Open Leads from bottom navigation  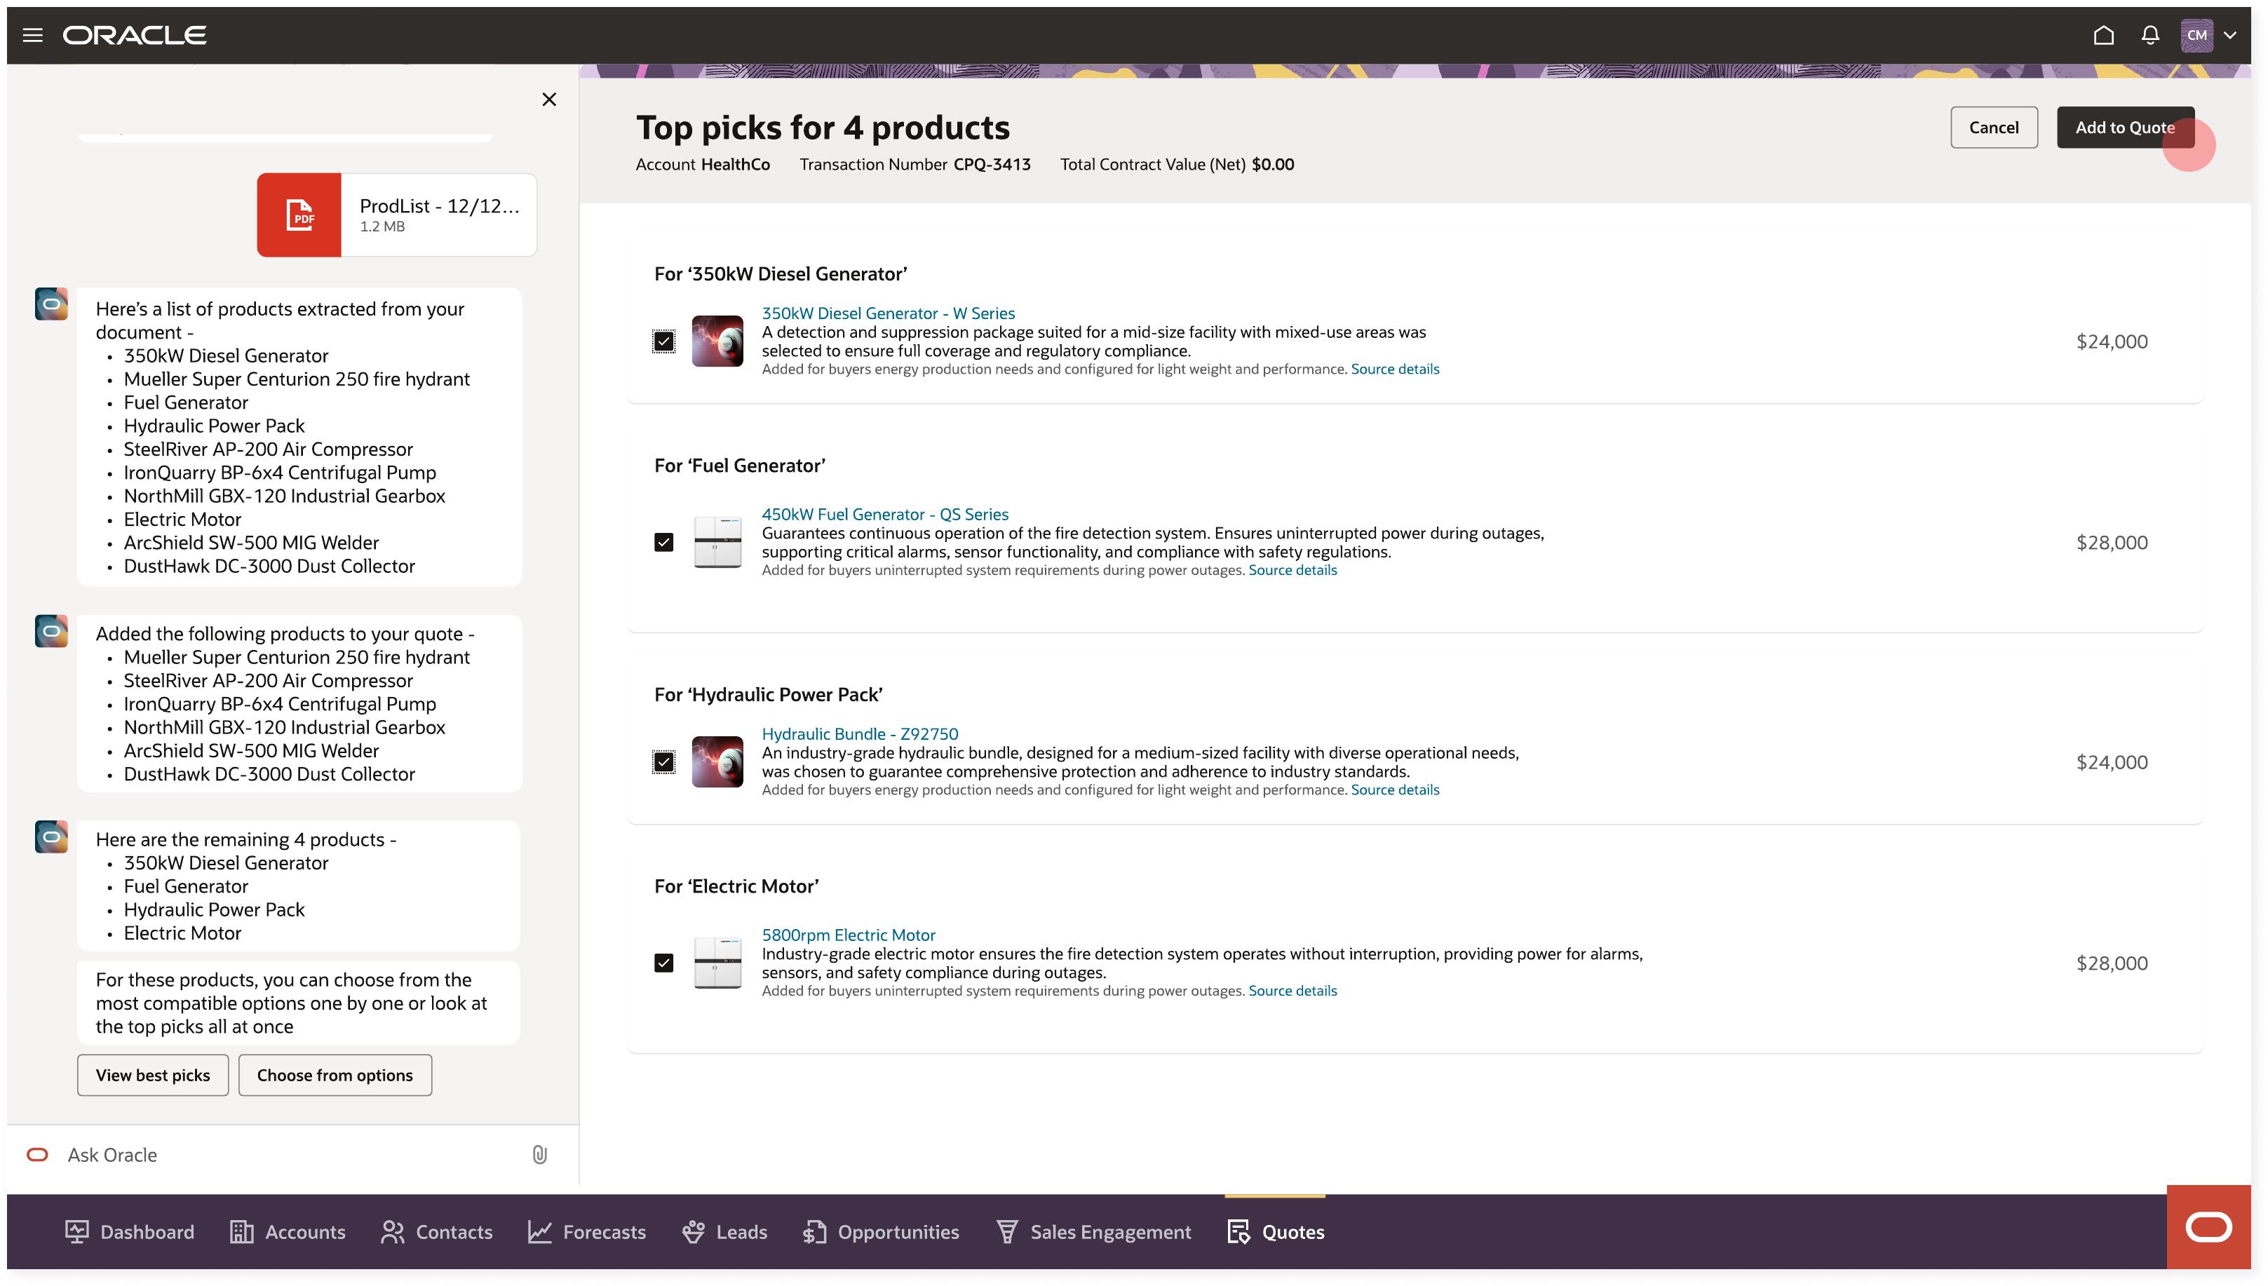(724, 1231)
